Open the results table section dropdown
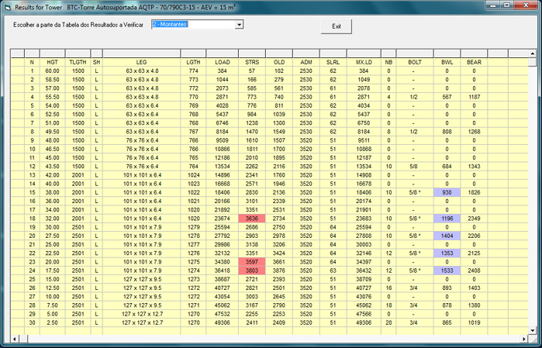542x348 pixels. [239, 24]
